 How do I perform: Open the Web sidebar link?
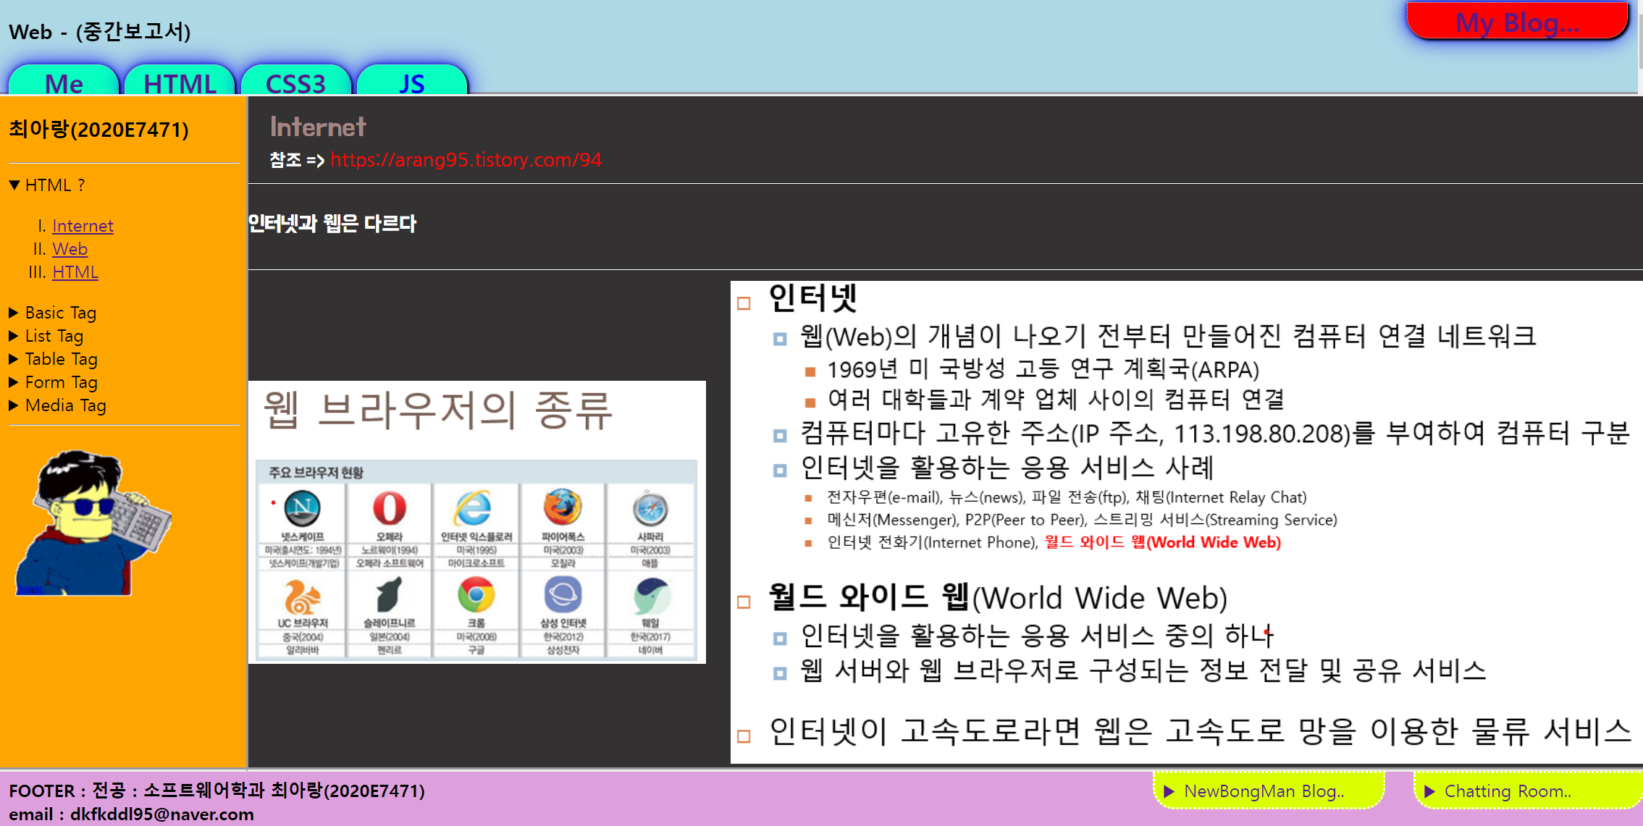[70, 249]
